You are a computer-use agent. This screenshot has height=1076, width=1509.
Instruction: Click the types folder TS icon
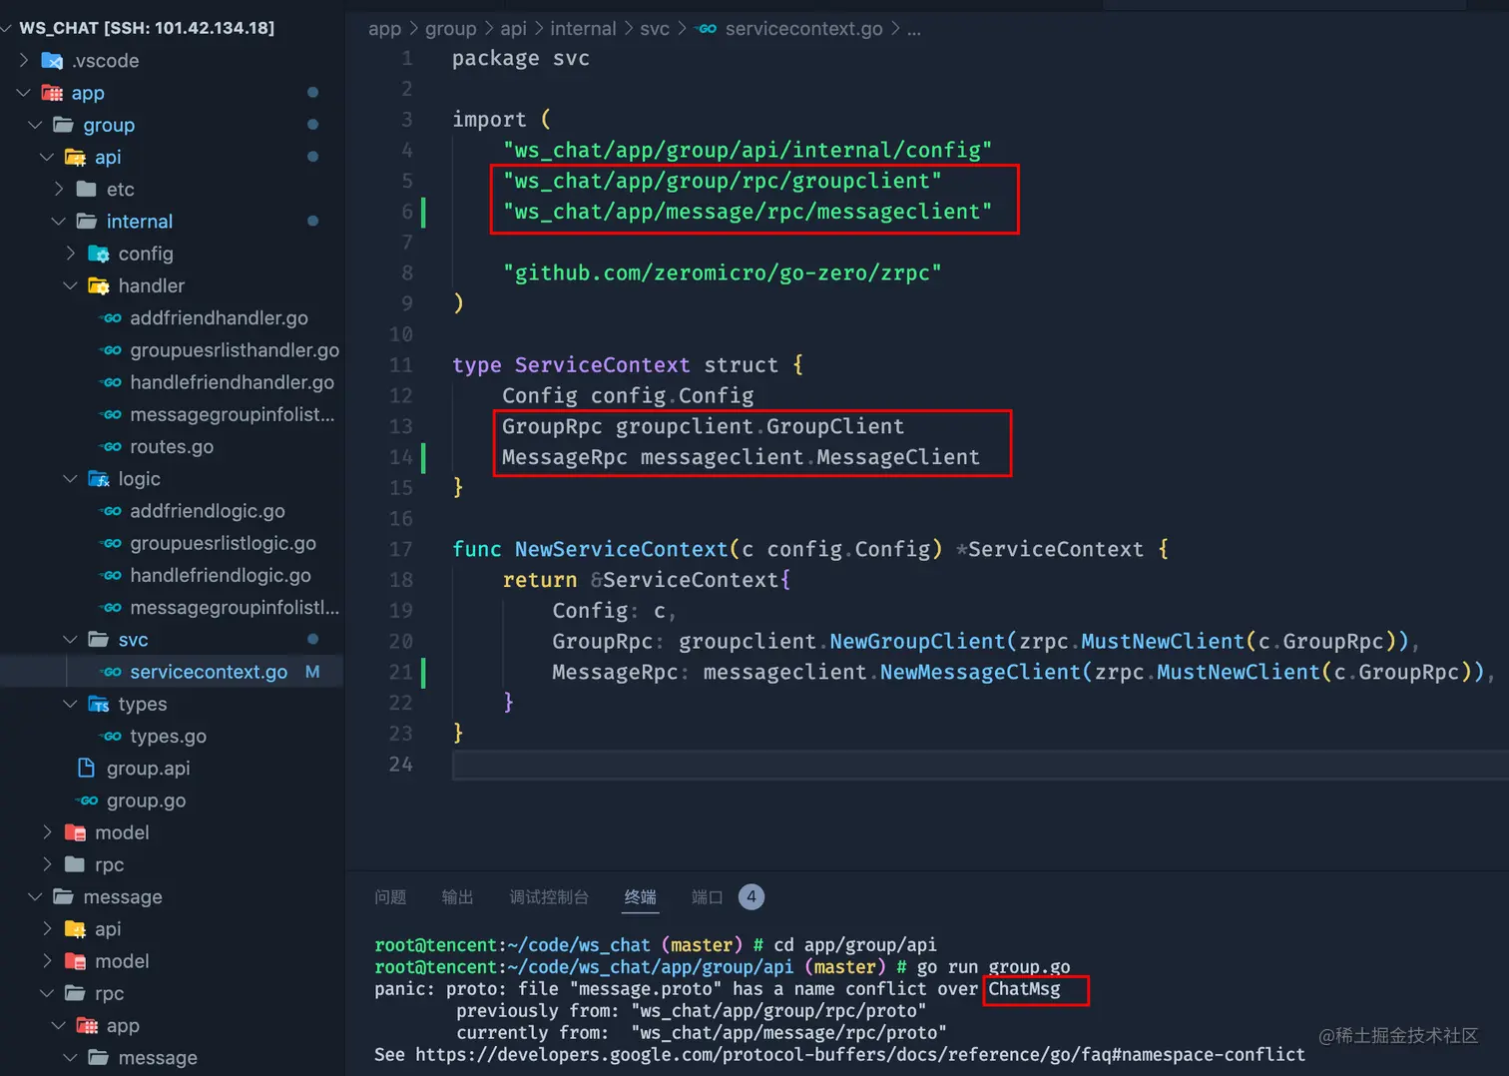tap(99, 705)
